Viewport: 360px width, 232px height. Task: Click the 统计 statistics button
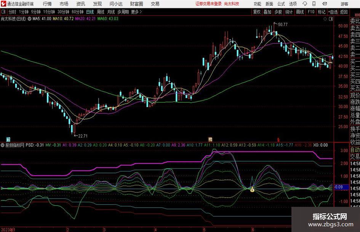289,12
